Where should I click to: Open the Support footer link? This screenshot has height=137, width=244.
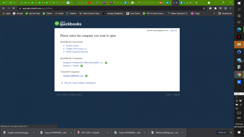point(177,95)
